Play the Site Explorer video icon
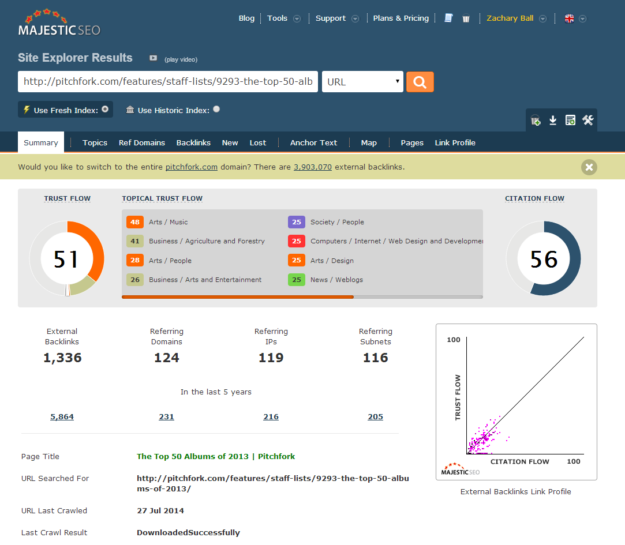625x545 pixels. pyautogui.click(x=153, y=58)
